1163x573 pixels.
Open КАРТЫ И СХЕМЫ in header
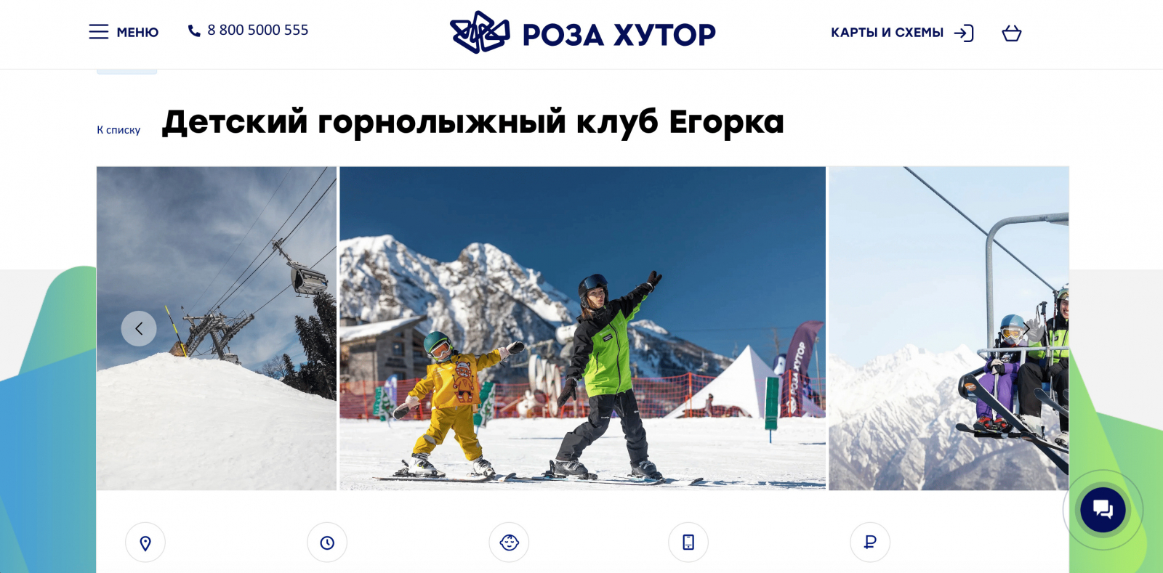pos(887,33)
